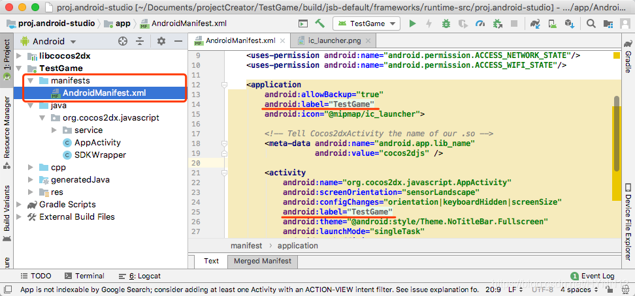Image resolution: width=635 pixels, height=296 pixels.
Task: Open Terminal tool window
Action: (85, 276)
